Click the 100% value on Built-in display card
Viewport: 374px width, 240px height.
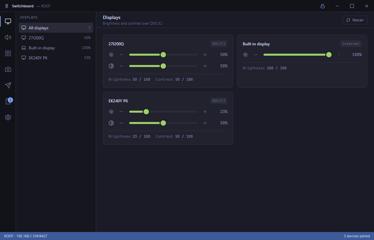point(357,55)
